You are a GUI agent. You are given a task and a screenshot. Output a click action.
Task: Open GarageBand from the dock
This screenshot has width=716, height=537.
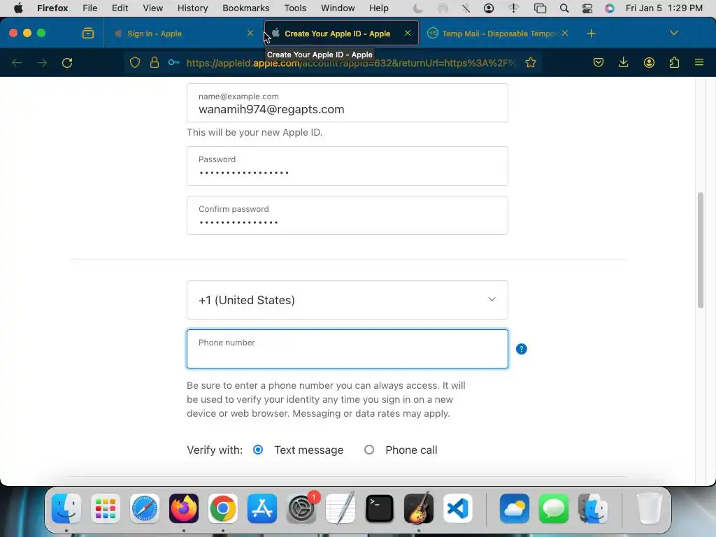point(419,508)
